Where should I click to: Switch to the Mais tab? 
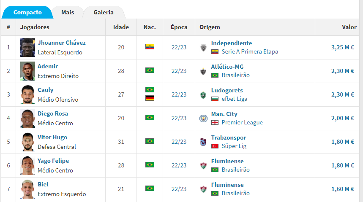(68, 13)
